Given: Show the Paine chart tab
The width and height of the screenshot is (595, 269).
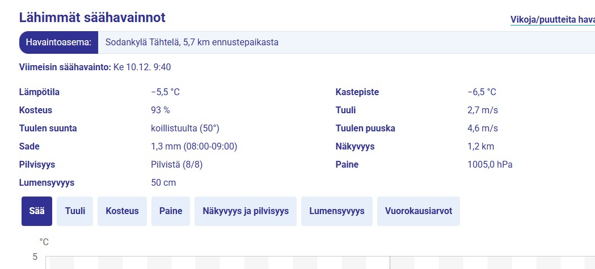Looking at the screenshot, I should [x=171, y=211].
